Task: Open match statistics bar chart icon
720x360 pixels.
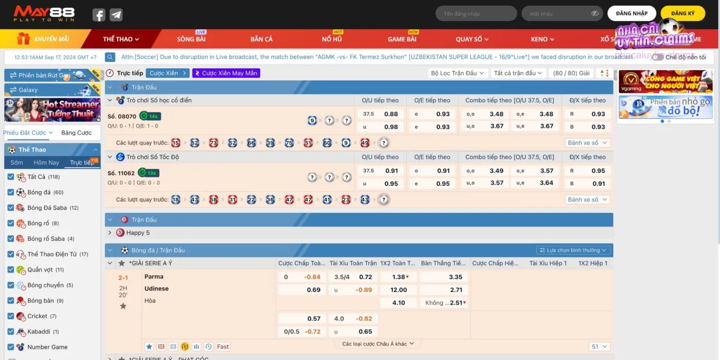Action: click(x=196, y=347)
